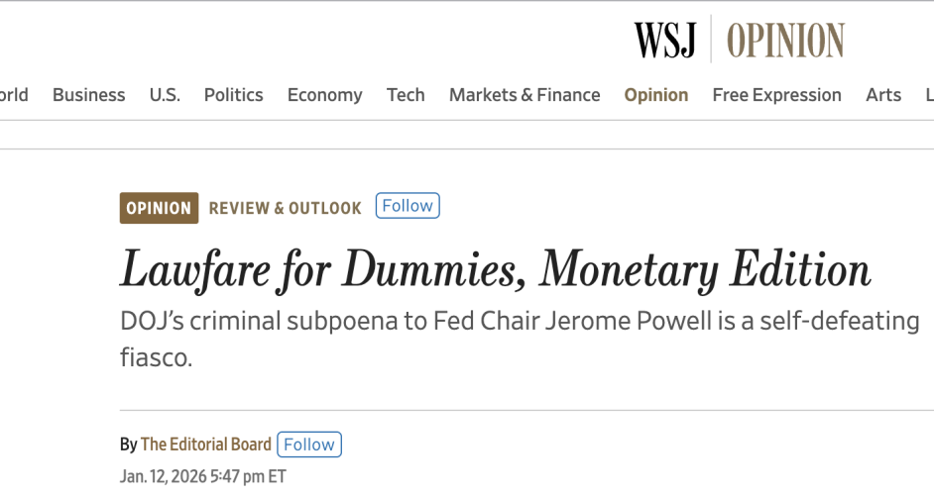Open the Business section
Viewport: 934px width, 495px height.
[x=88, y=95]
